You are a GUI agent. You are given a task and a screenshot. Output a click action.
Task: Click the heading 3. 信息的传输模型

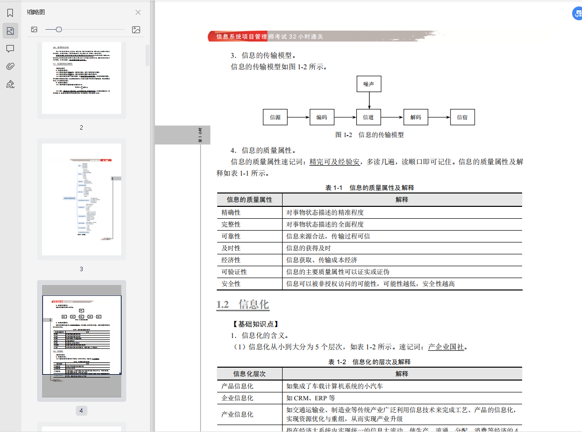click(x=263, y=55)
